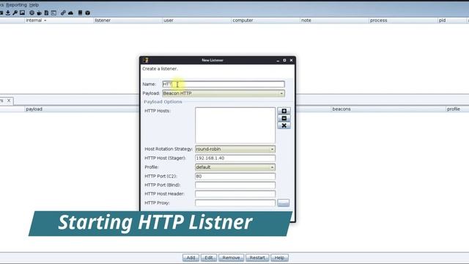Image resolution: width=469 pixels, height=264 pixels.
Task: Click the HTTP Host (Stager) field
Action: pos(235,158)
